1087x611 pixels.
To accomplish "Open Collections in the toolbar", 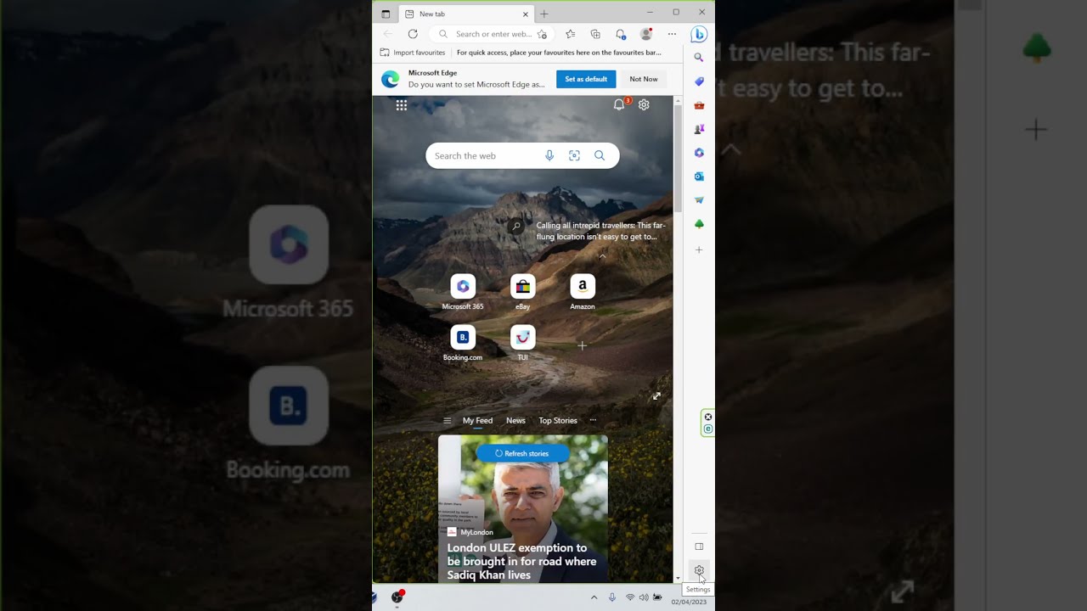I will click(595, 34).
